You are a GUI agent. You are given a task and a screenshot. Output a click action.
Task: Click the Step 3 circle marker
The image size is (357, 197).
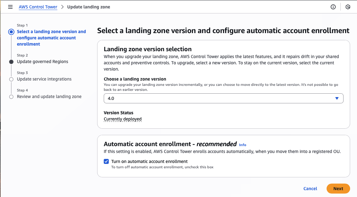(x=11, y=79)
